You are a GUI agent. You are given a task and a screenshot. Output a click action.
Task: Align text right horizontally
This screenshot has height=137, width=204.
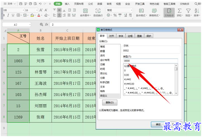[64, 15]
